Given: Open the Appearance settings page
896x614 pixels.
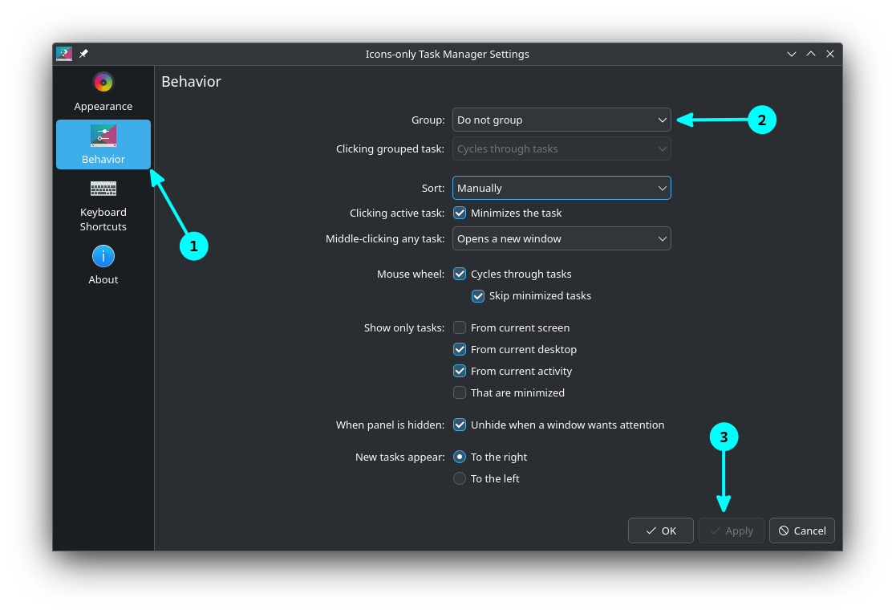Looking at the screenshot, I should tap(103, 91).
